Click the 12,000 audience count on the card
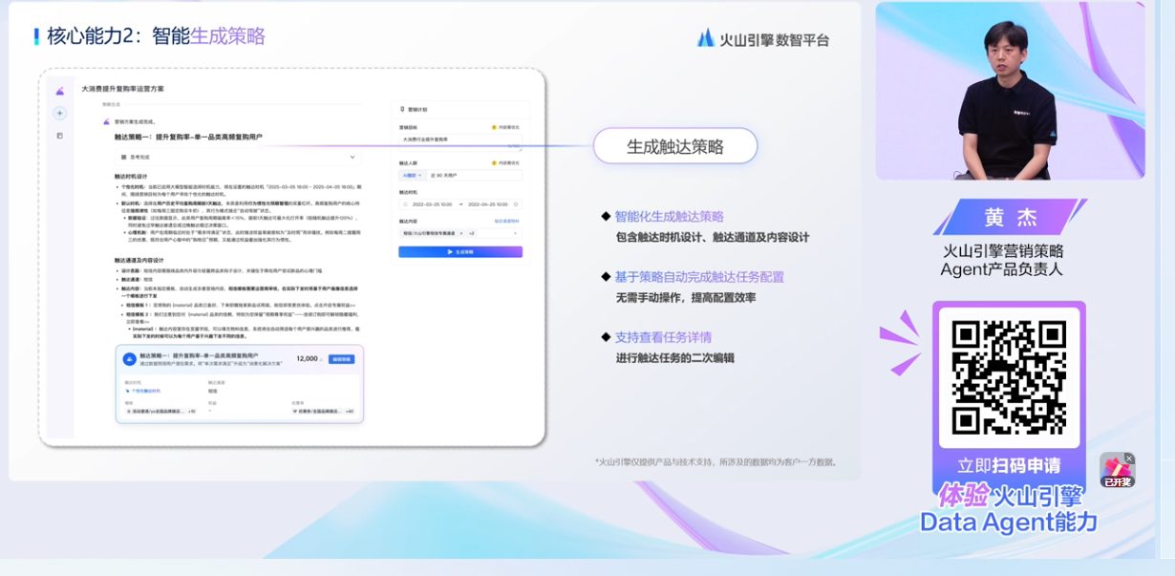1175x576 pixels. (308, 359)
